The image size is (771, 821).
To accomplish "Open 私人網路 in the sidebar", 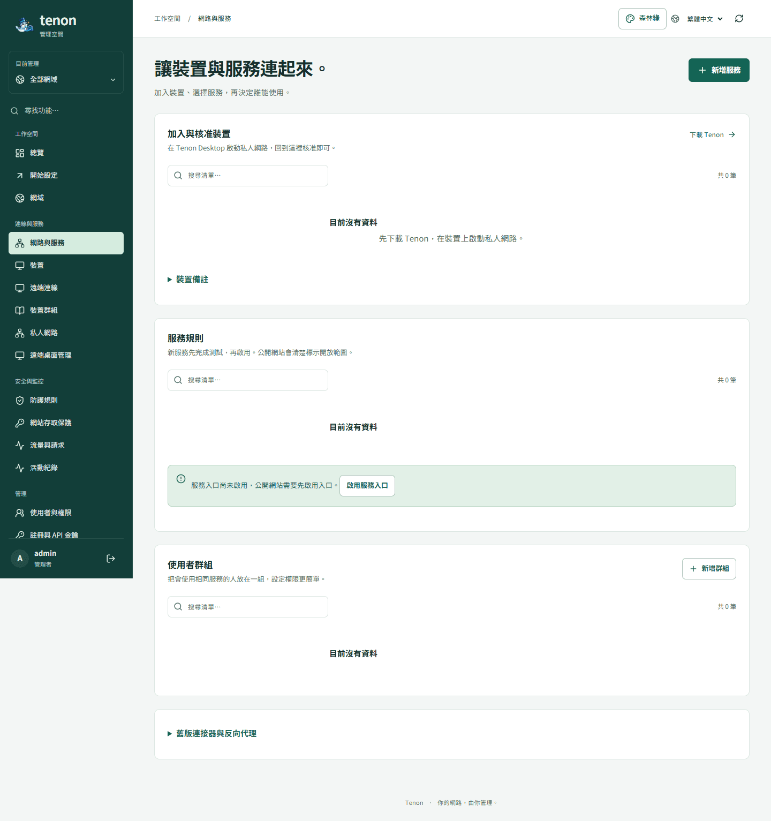I will tap(66, 333).
